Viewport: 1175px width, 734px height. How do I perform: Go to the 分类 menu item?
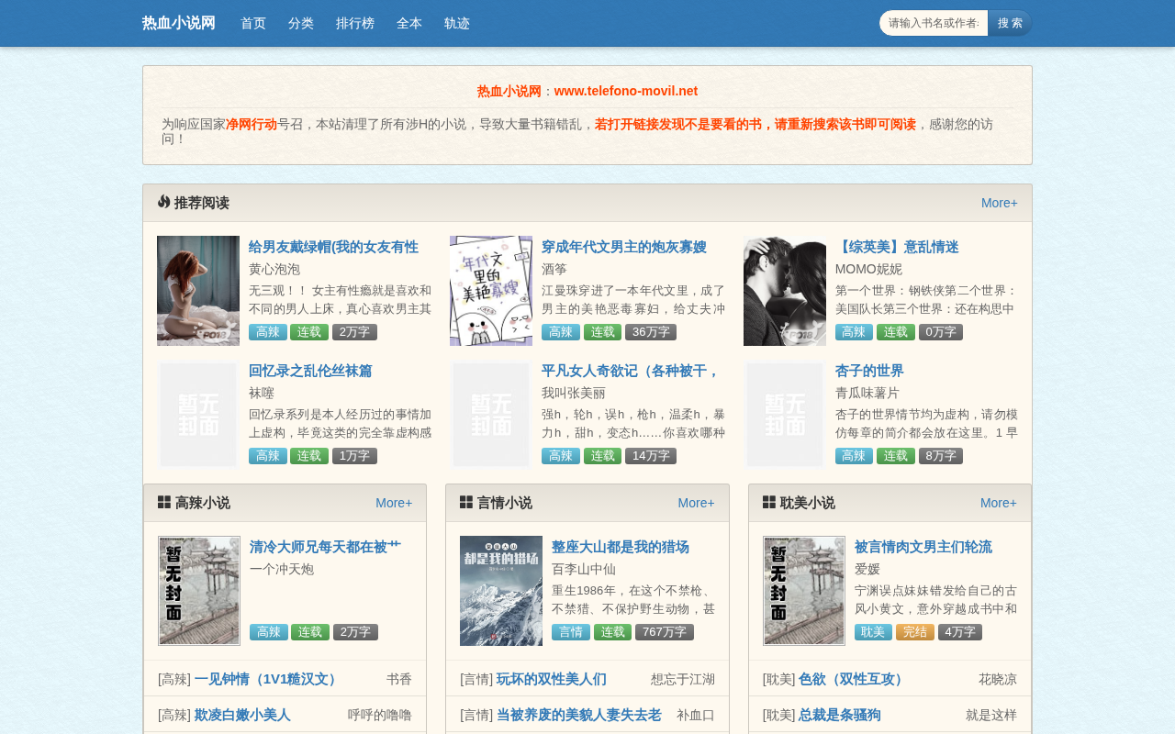click(301, 23)
